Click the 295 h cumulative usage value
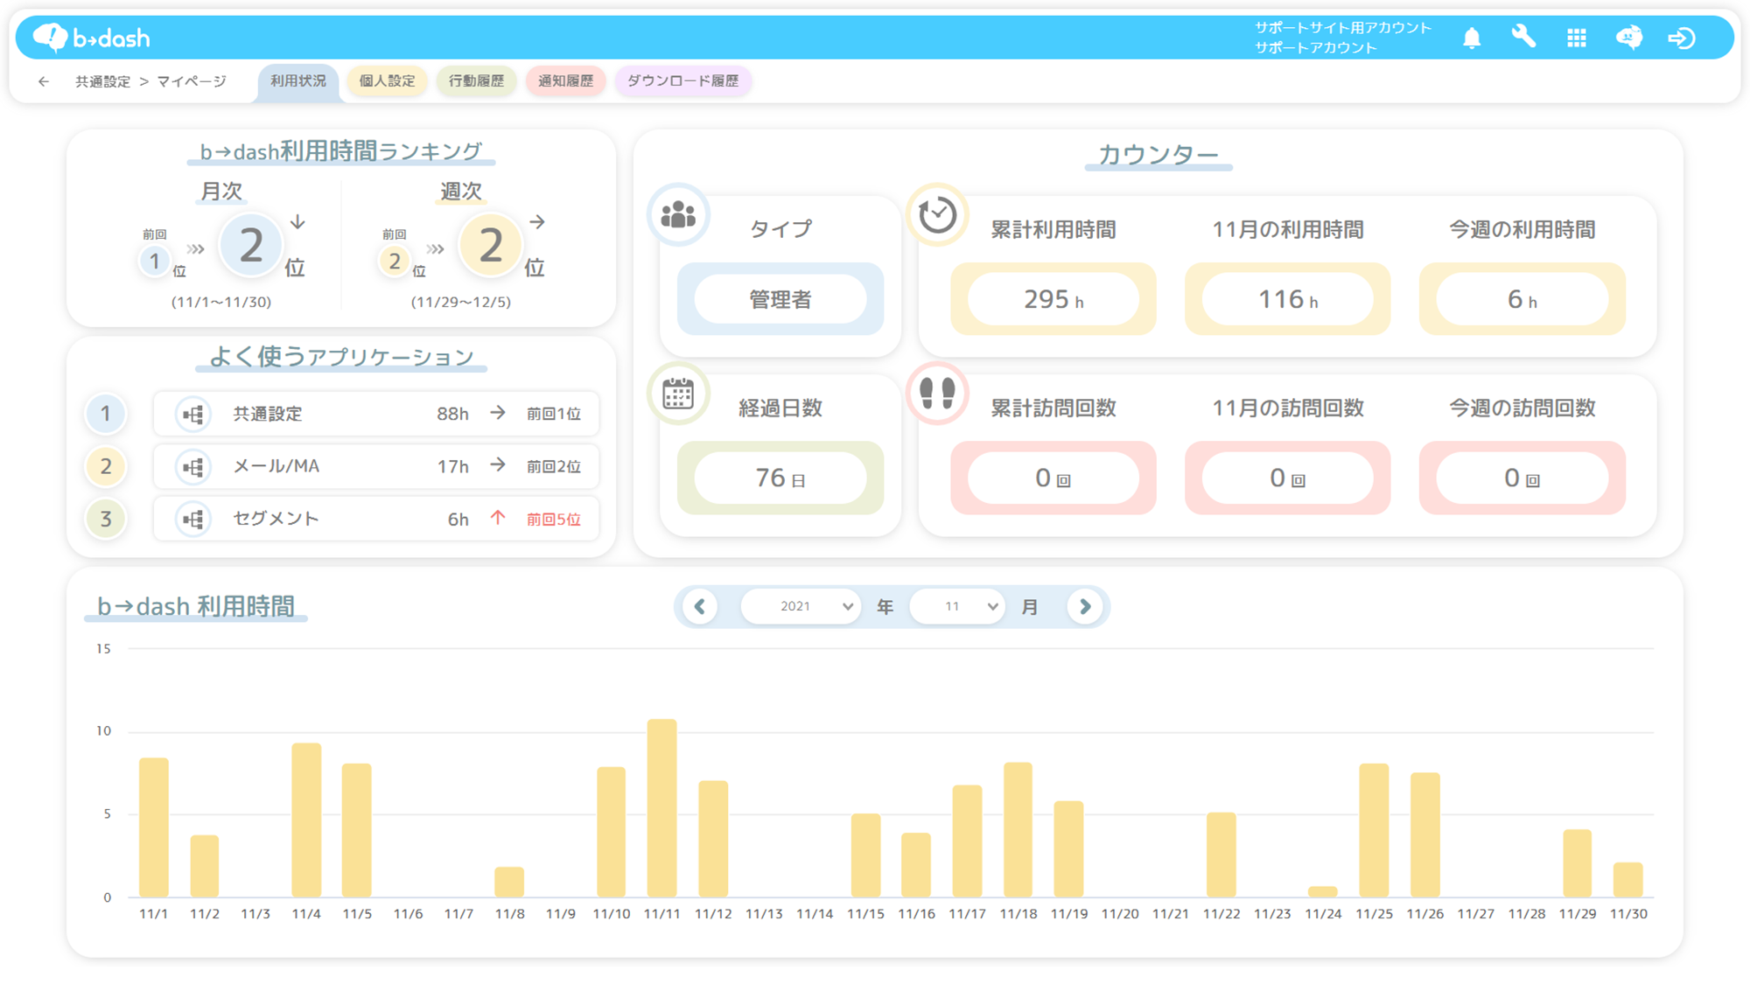This screenshot has height=984, width=1750. (1053, 299)
